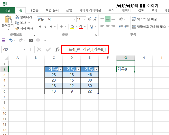This screenshot has height=135, width=169.
Task: Click the Paste clipboard icon
Action: pyautogui.click(x=8, y=19)
